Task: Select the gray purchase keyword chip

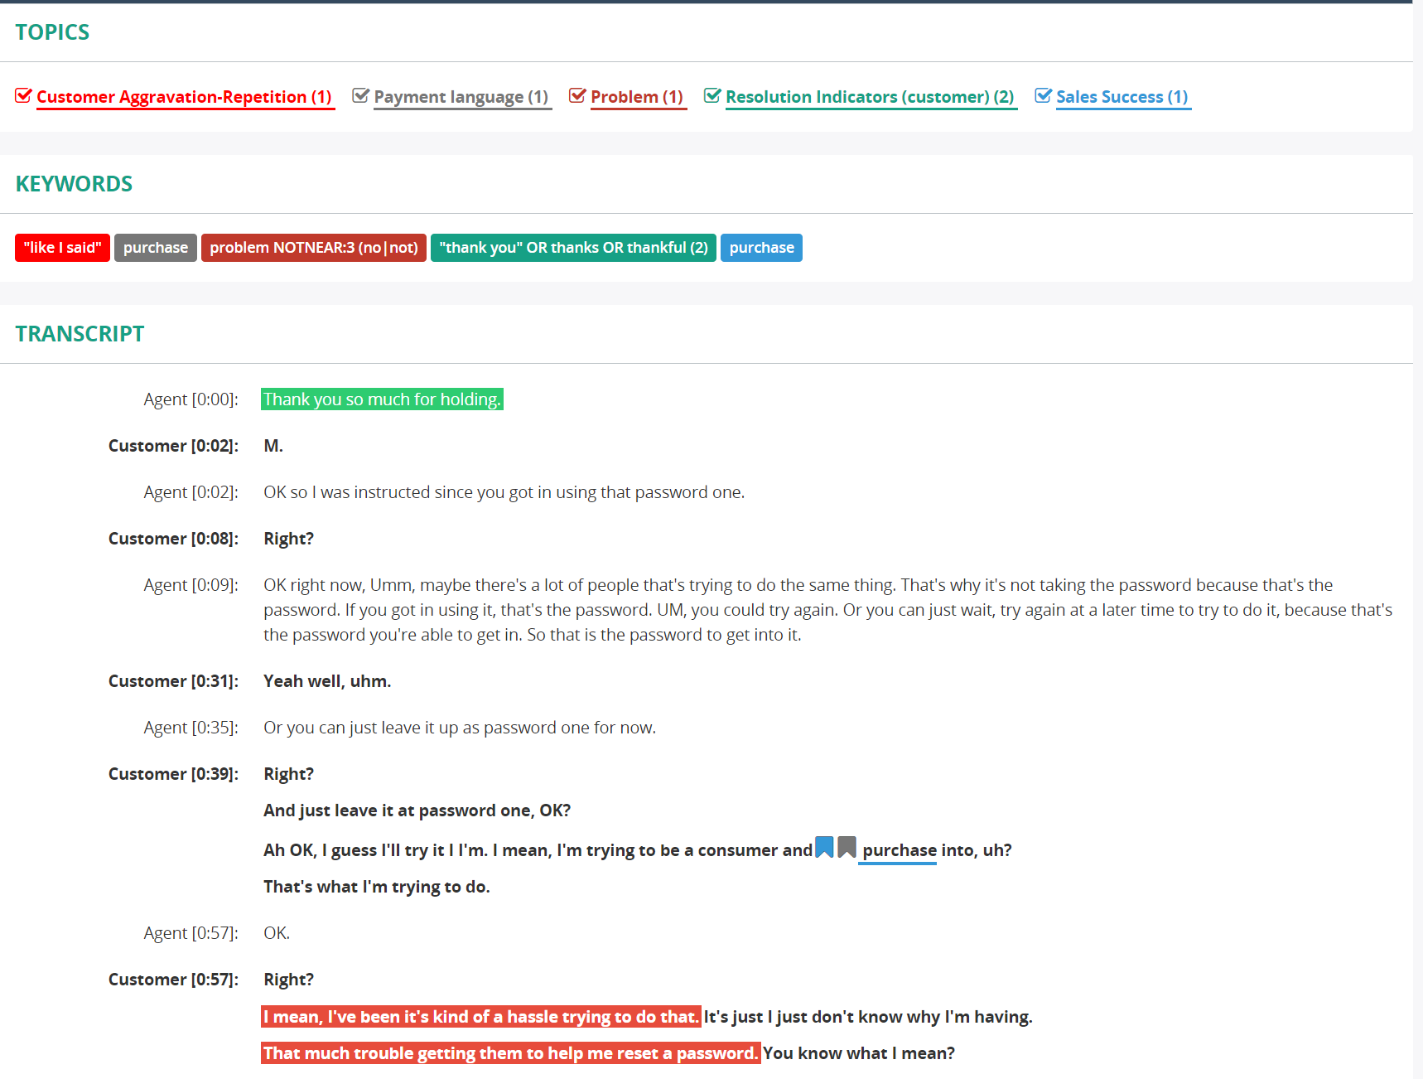Action: [155, 247]
